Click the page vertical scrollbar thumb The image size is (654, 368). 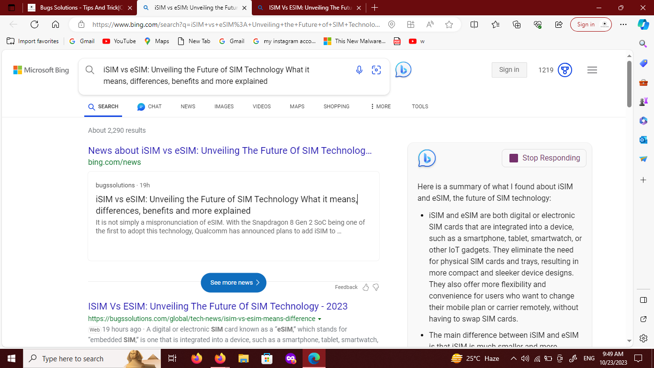point(629,84)
